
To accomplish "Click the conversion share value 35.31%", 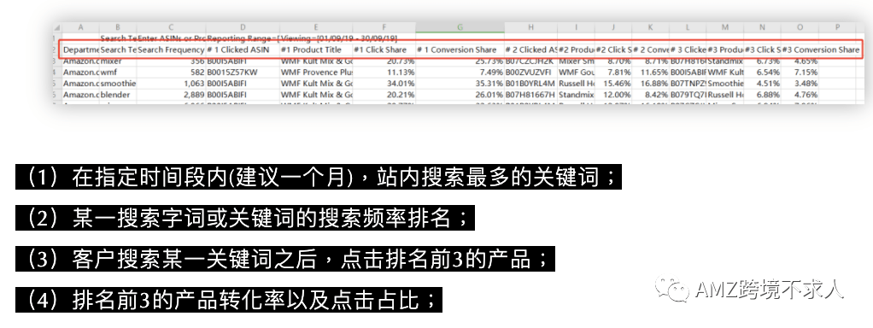I will point(460,83).
